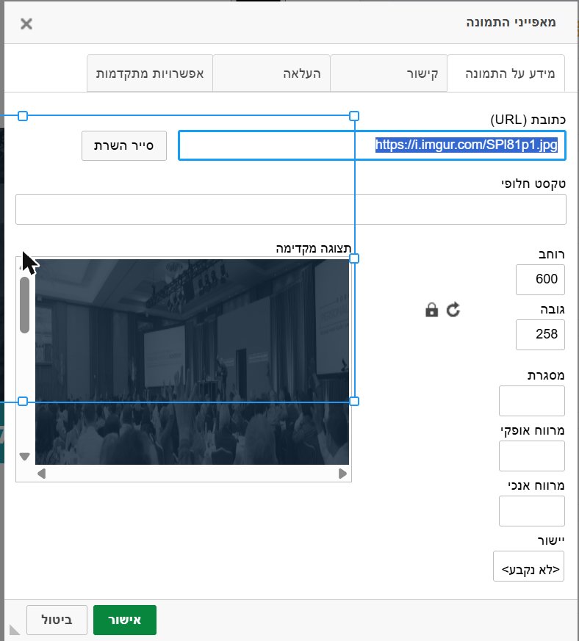Click the מאפייני התמונה dialog title
The height and width of the screenshot is (641, 579).
[511, 22]
